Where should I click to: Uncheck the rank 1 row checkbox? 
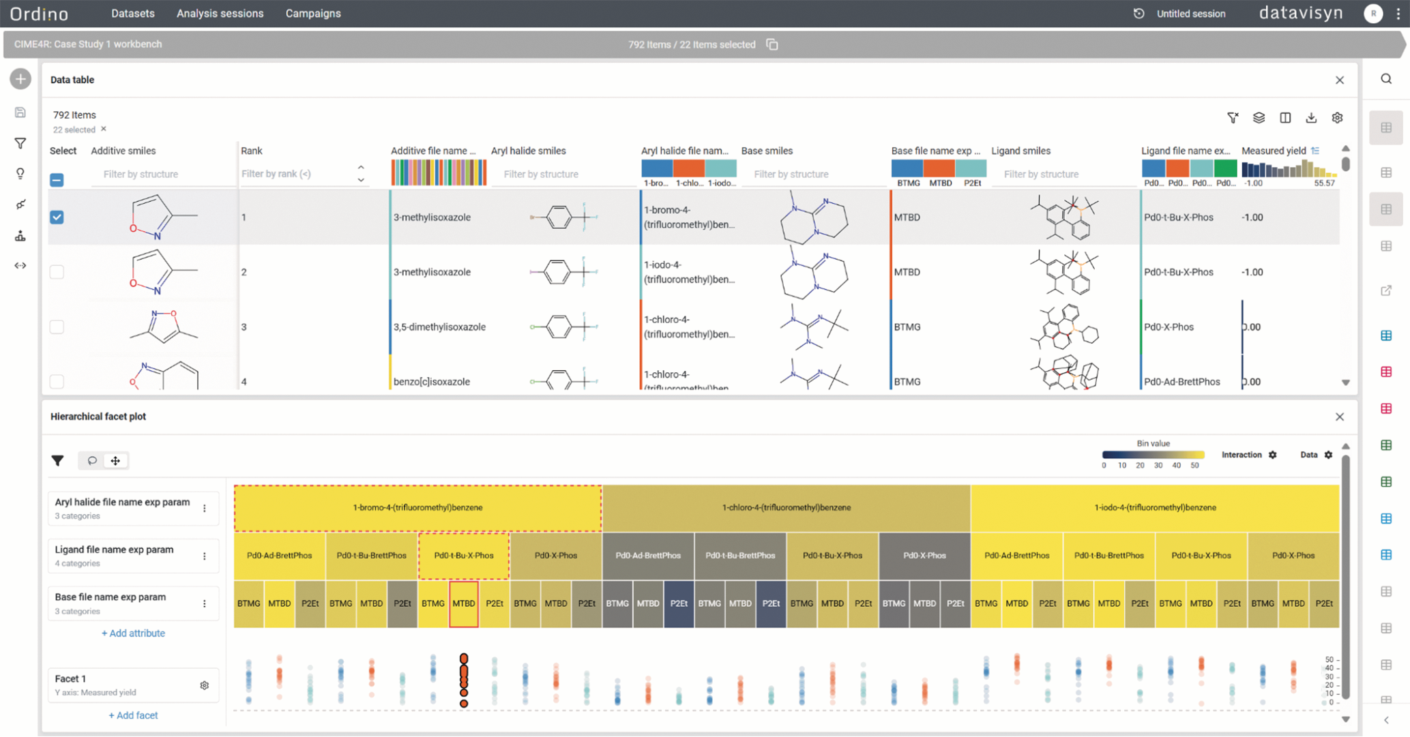point(57,217)
